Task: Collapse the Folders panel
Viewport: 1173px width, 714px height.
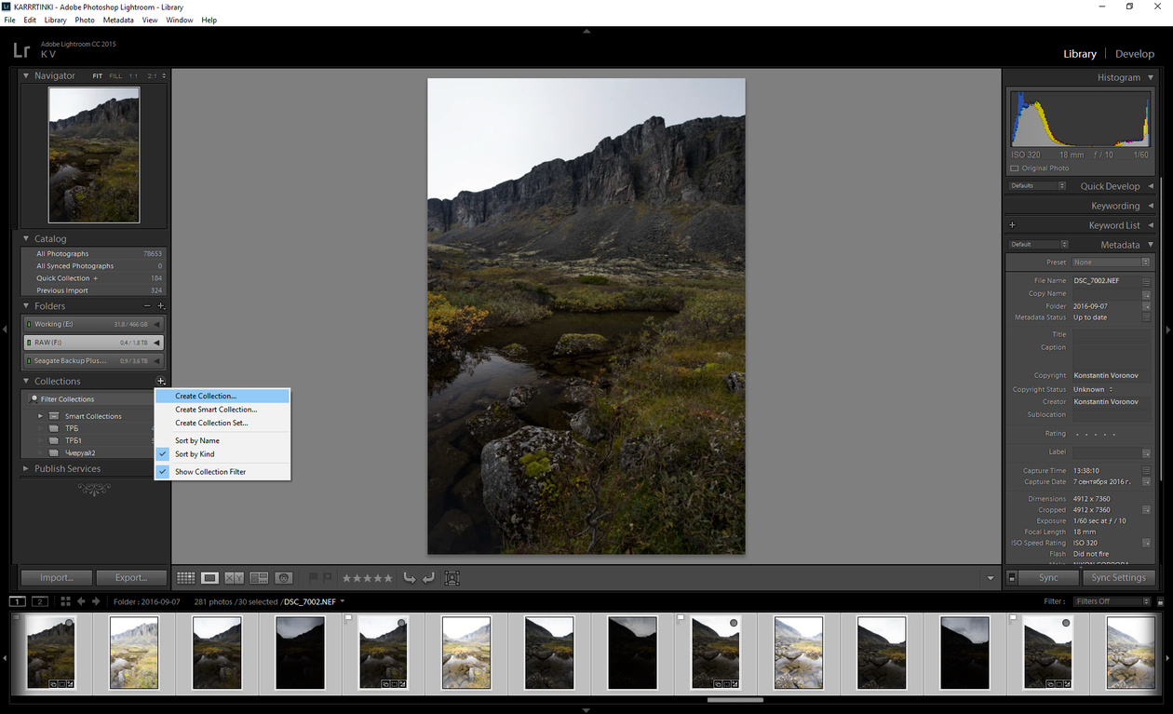Action: pyautogui.click(x=26, y=305)
